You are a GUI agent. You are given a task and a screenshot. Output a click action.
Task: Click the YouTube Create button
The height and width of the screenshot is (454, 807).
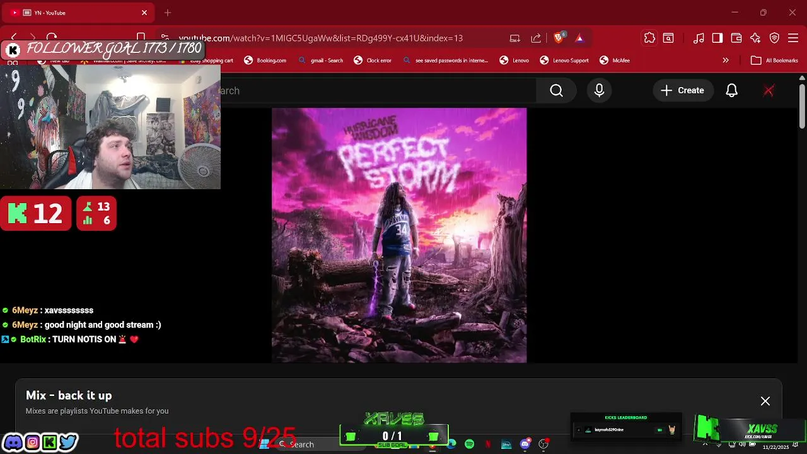(x=682, y=90)
